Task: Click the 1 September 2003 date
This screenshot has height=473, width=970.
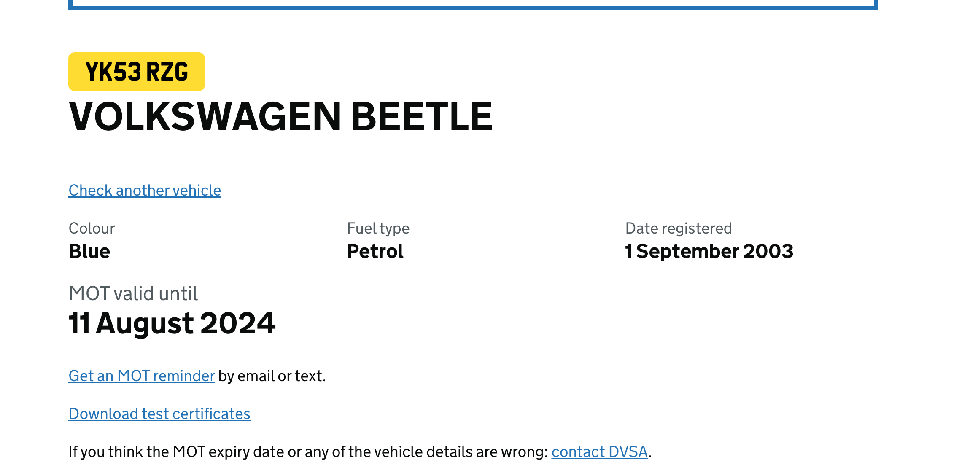Action: click(x=709, y=251)
